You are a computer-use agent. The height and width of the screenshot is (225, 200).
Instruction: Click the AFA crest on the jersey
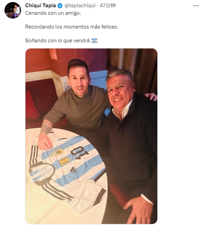point(58,152)
